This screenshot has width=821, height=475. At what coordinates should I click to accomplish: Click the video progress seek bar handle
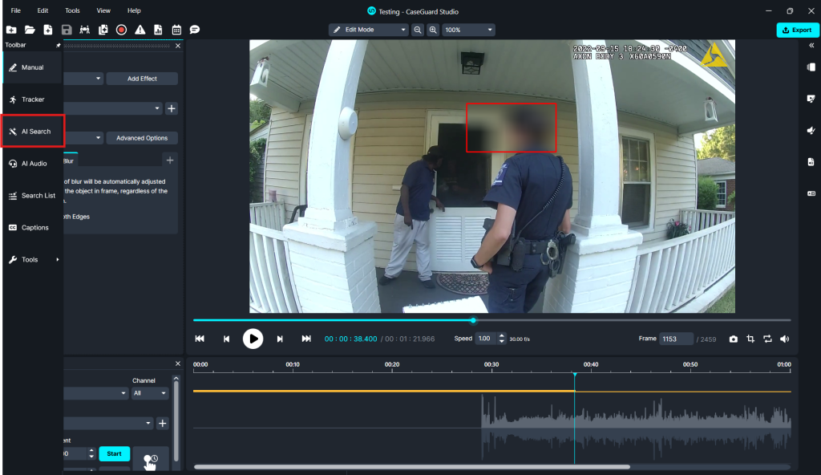pyautogui.click(x=473, y=320)
